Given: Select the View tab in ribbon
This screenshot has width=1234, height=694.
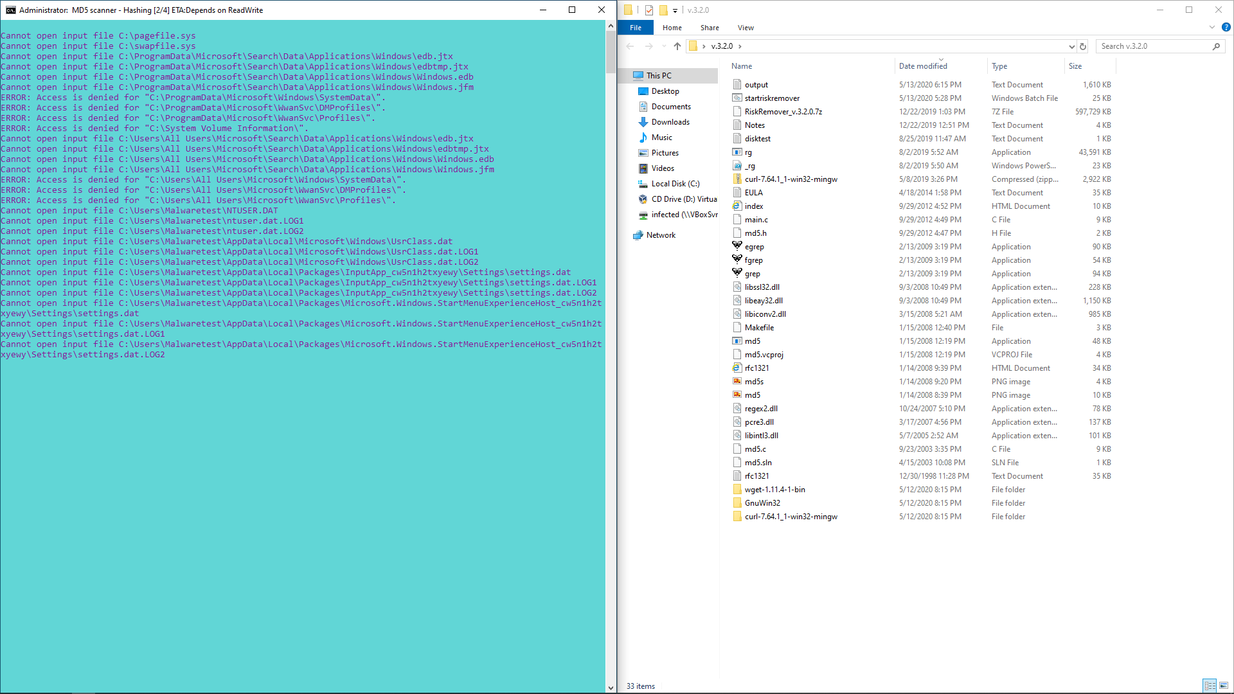Looking at the screenshot, I should click(746, 28).
